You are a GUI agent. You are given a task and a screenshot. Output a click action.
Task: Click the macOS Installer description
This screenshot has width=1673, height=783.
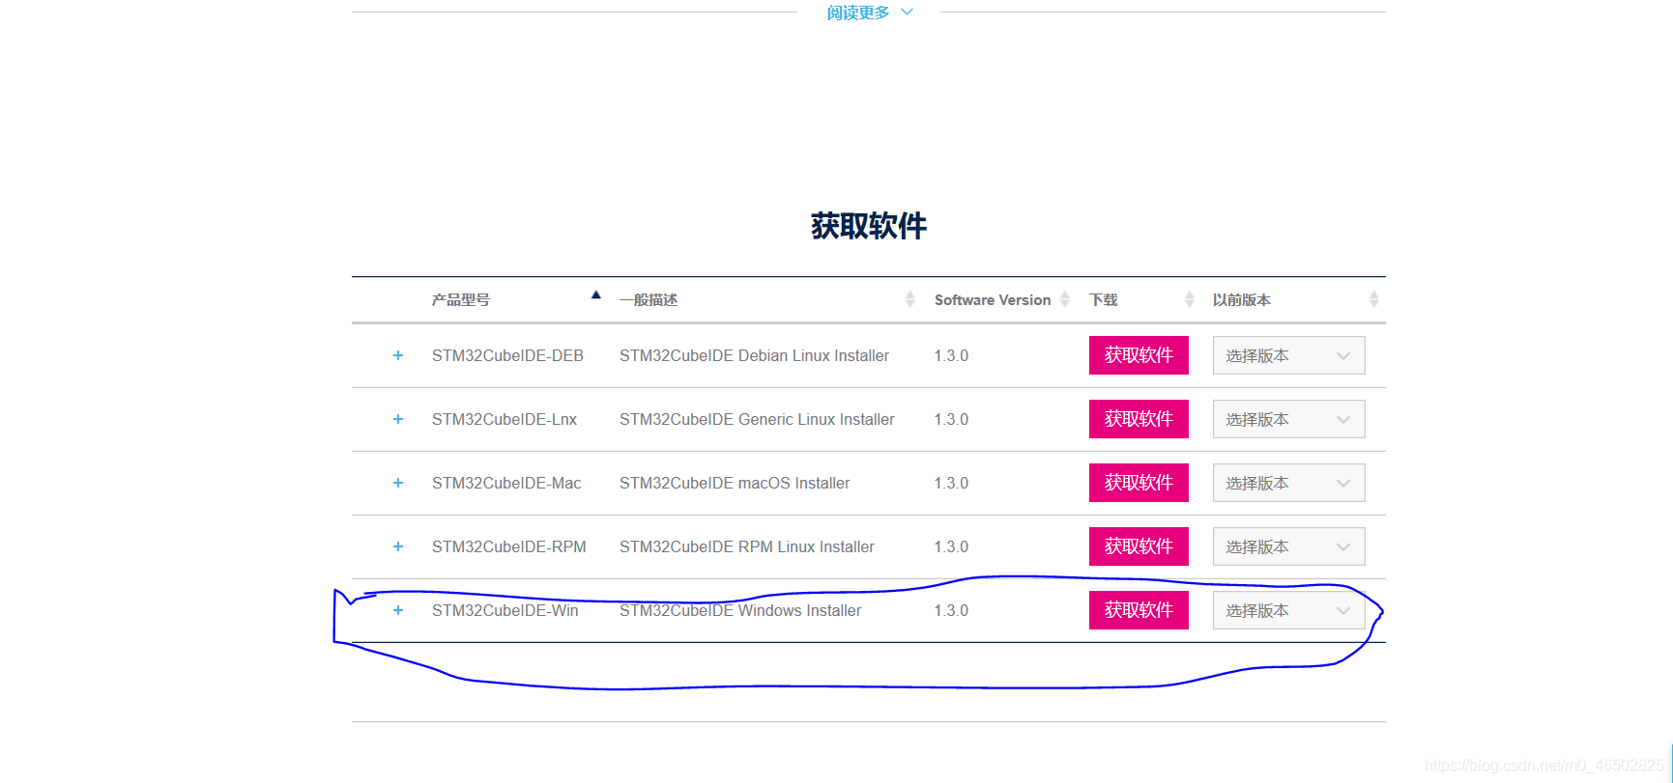pyautogui.click(x=735, y=483)
